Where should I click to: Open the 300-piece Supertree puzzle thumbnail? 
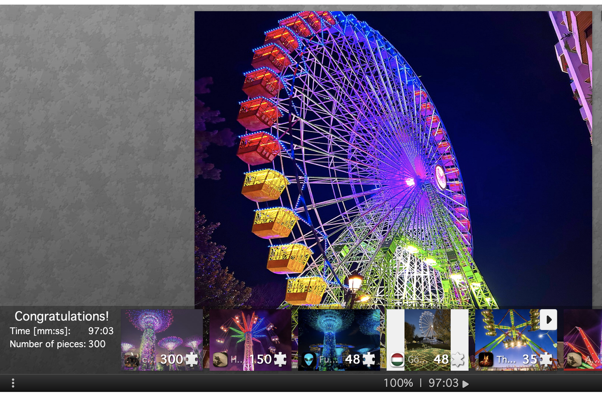[x=162, y=340]
